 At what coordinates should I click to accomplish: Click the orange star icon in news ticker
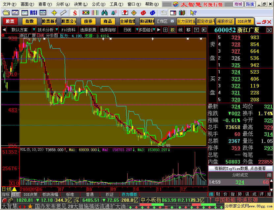(30, 207)
